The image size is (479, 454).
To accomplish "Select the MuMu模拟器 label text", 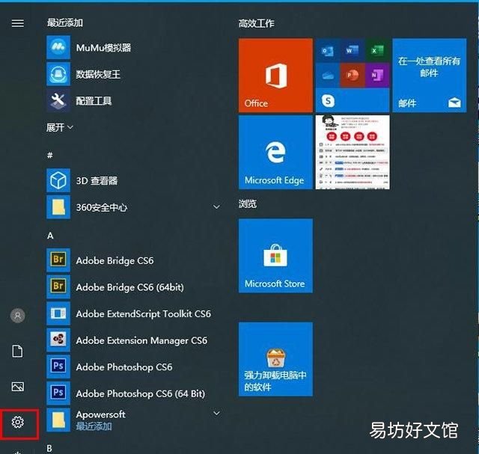I will (x=103, y=48).
